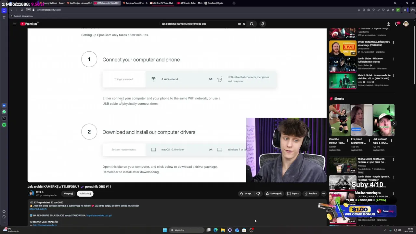Open X (Twitter) in the Opera sidebar
Viewport: 416px width, 234px height.
point(4,118)
